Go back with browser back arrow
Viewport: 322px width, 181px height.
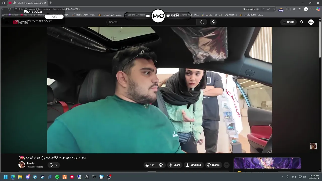coord(3,9)
